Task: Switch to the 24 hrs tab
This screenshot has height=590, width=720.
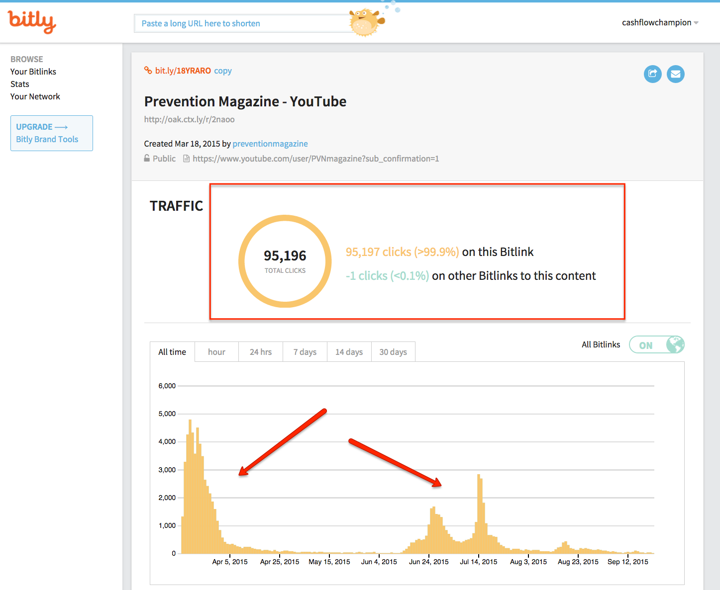Action: (261, 352)
